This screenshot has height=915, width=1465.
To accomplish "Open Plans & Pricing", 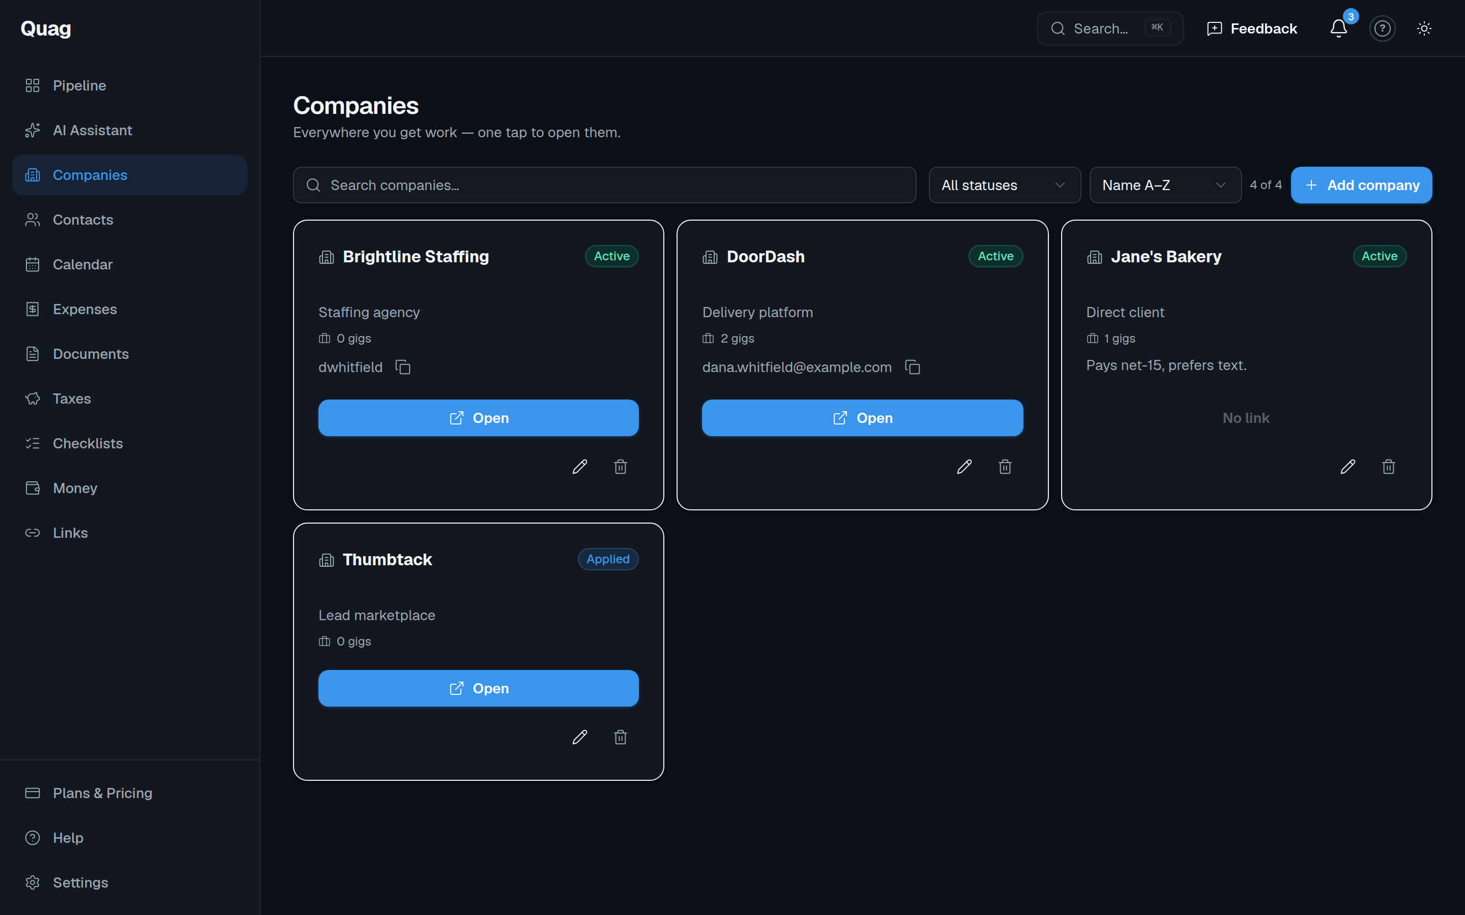I will click(x=130, y=793).
